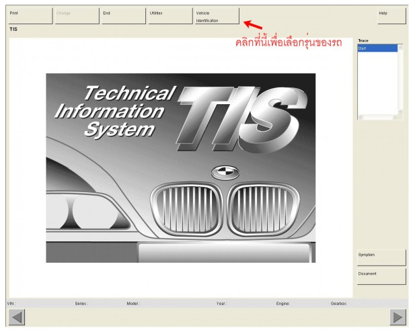The height and width of the screenshot is (332, 413).
Task: Click the greyed-out Change button
Action: click(76, 16)
